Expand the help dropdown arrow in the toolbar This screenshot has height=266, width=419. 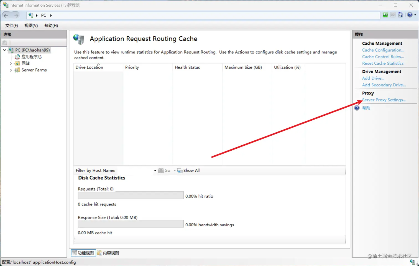point(415,15)
